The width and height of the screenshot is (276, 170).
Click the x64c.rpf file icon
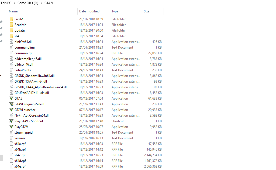(x=11, y=155)
